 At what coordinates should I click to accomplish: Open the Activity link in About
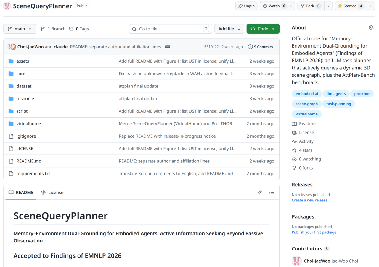click(303, 141)
